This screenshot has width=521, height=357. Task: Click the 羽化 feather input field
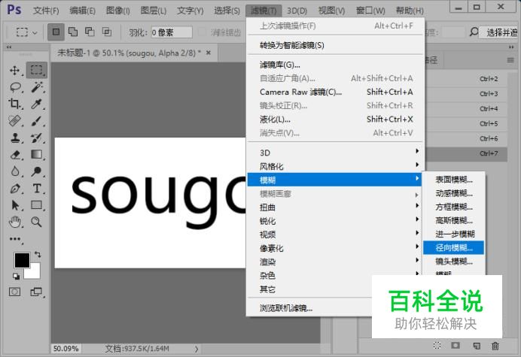pyautogui.click(x=172, y=32)
